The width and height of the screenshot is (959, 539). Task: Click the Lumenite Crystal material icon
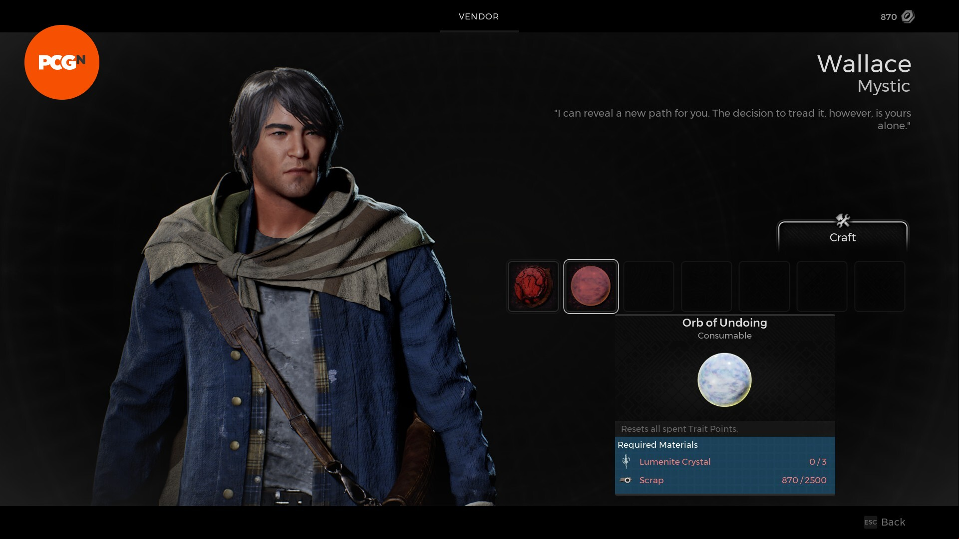click(x=626, y=462)
